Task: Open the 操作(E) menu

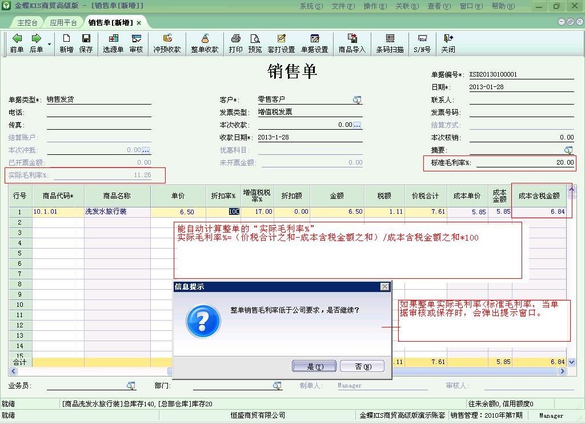Action: tap(375, 6)
